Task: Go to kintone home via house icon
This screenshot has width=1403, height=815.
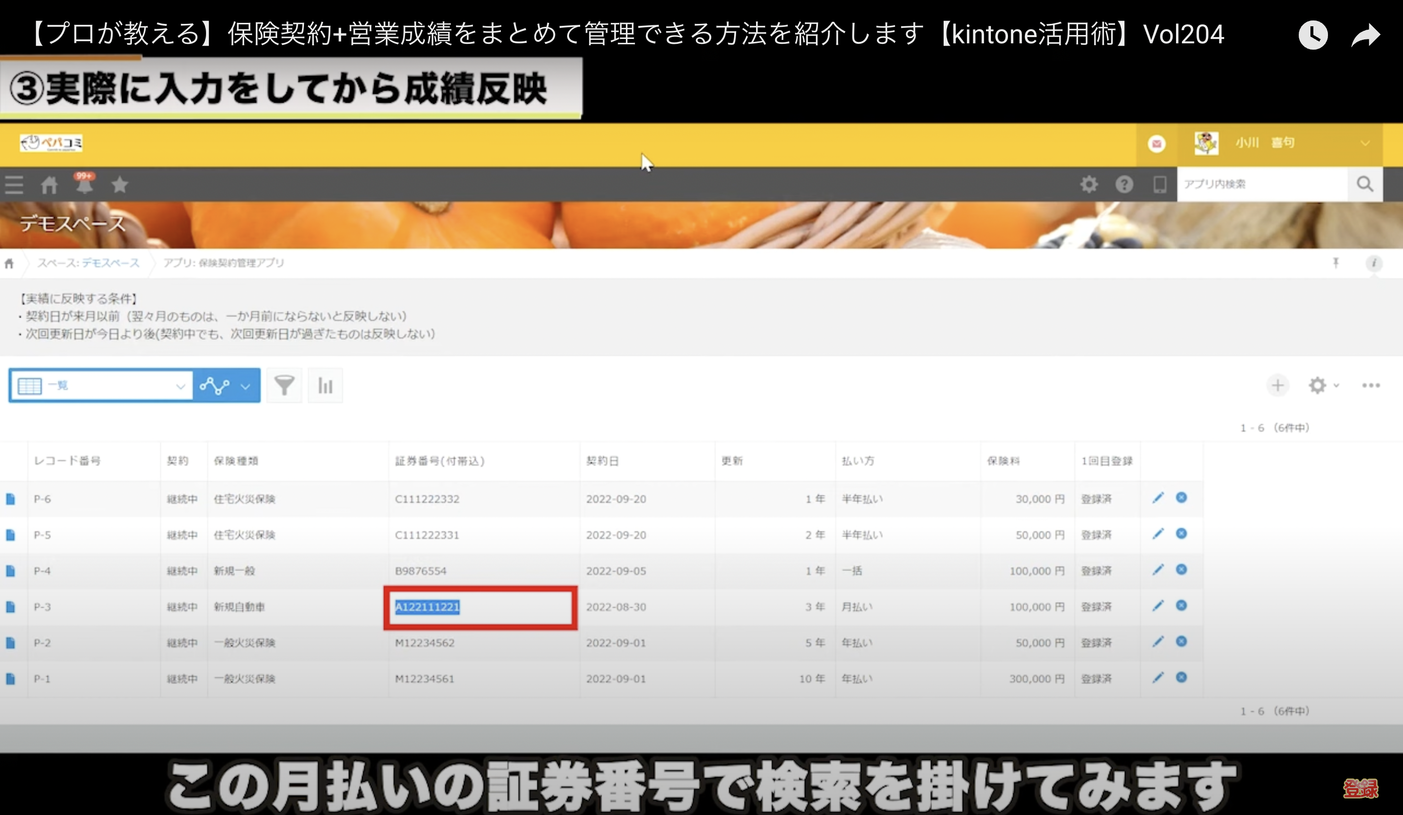Action: (49, 185)
